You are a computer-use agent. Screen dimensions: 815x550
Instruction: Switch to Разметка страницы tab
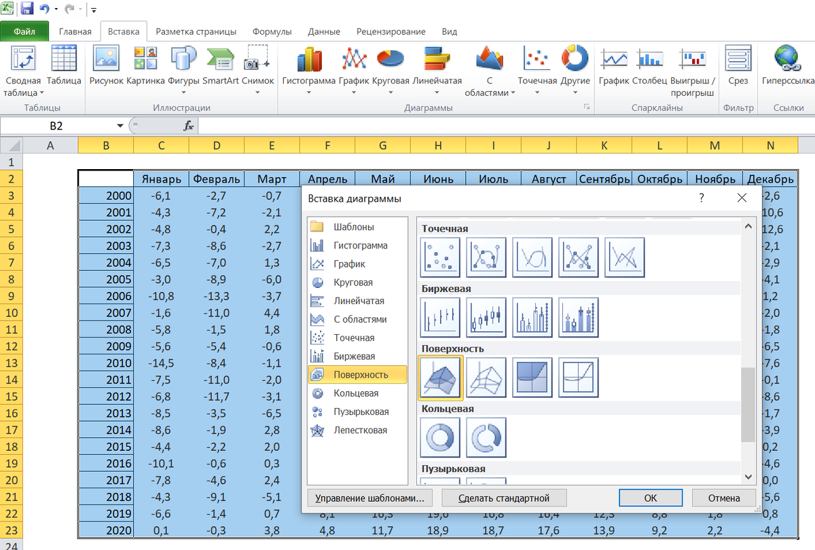pos(196,31)
